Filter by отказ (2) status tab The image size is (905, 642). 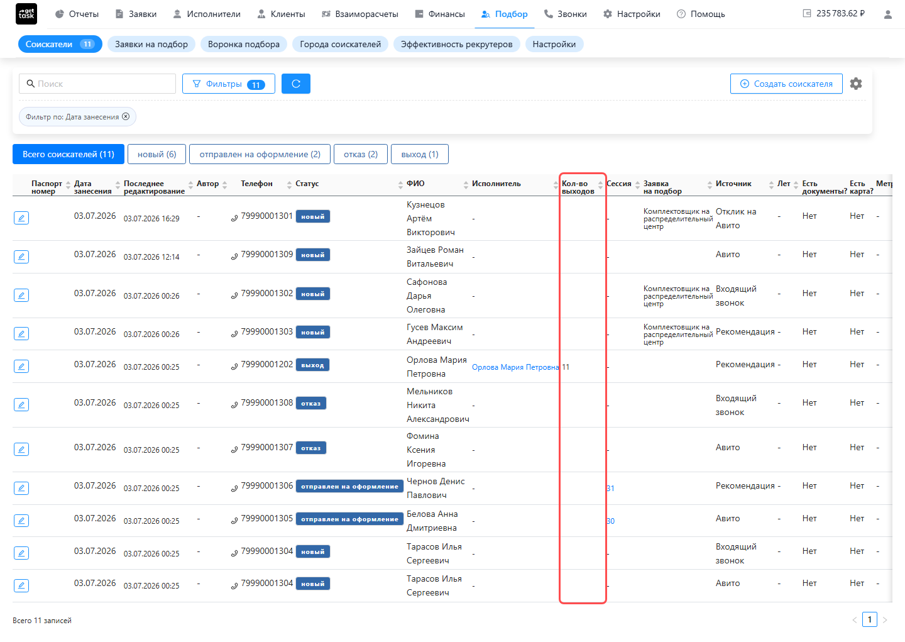coord(361,154)
